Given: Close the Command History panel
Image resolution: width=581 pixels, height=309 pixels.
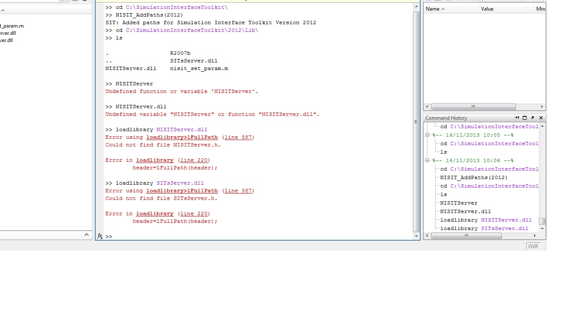Looking at the screenshot, I should (541, 118).
